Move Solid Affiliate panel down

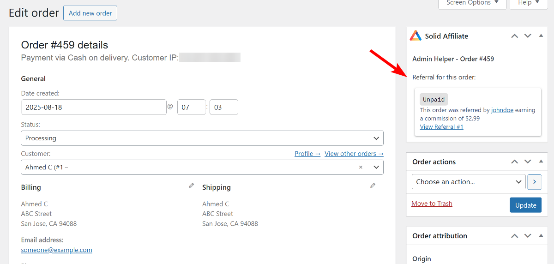[528, 36]
